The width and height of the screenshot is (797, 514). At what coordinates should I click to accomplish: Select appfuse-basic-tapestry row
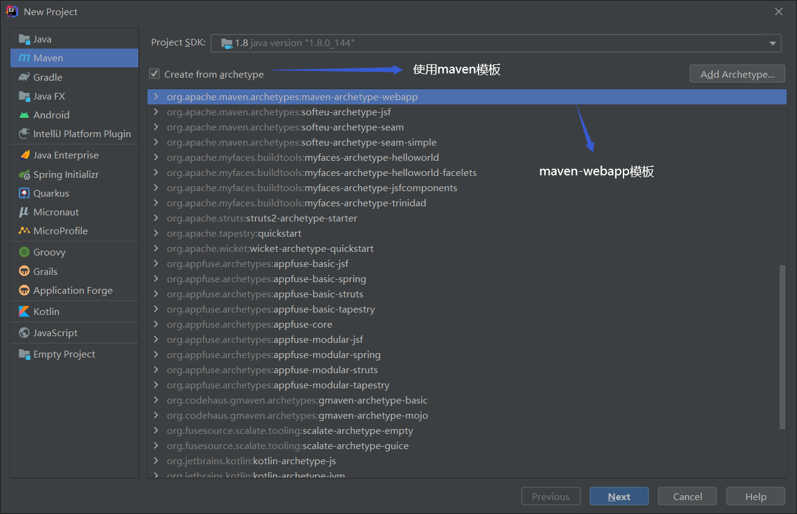tap(467, 309)
